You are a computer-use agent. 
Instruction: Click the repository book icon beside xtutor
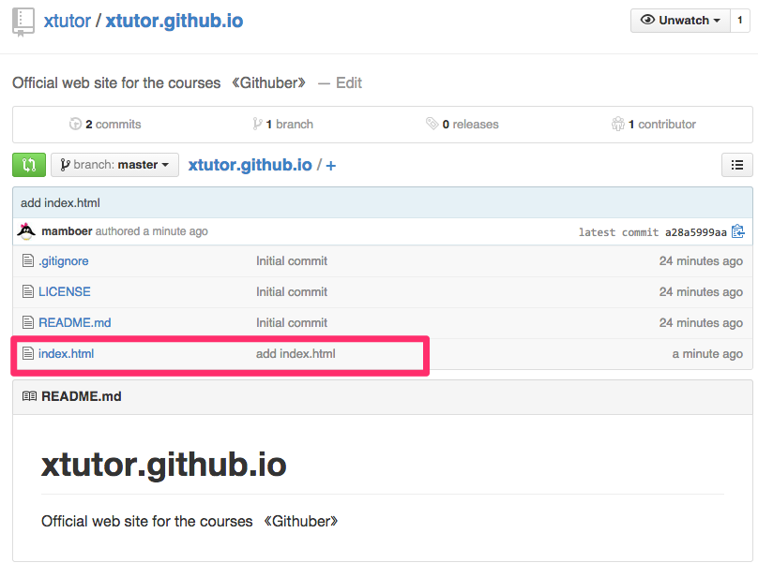coord(23,22)
